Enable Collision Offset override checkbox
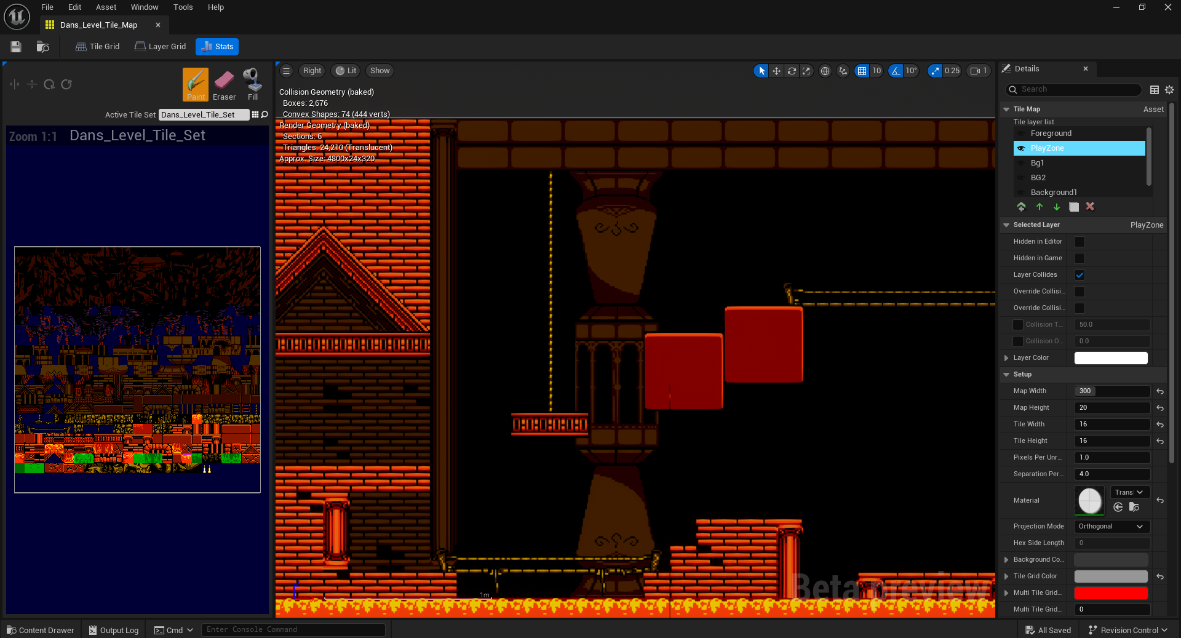Screen dimensions: 1181x638 [1018, 341]
